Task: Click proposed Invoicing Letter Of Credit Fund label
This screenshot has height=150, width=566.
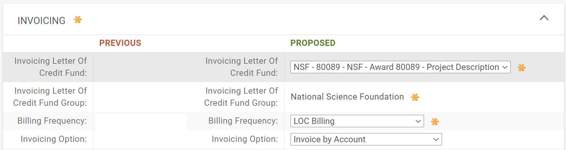Action: (241, 67)
